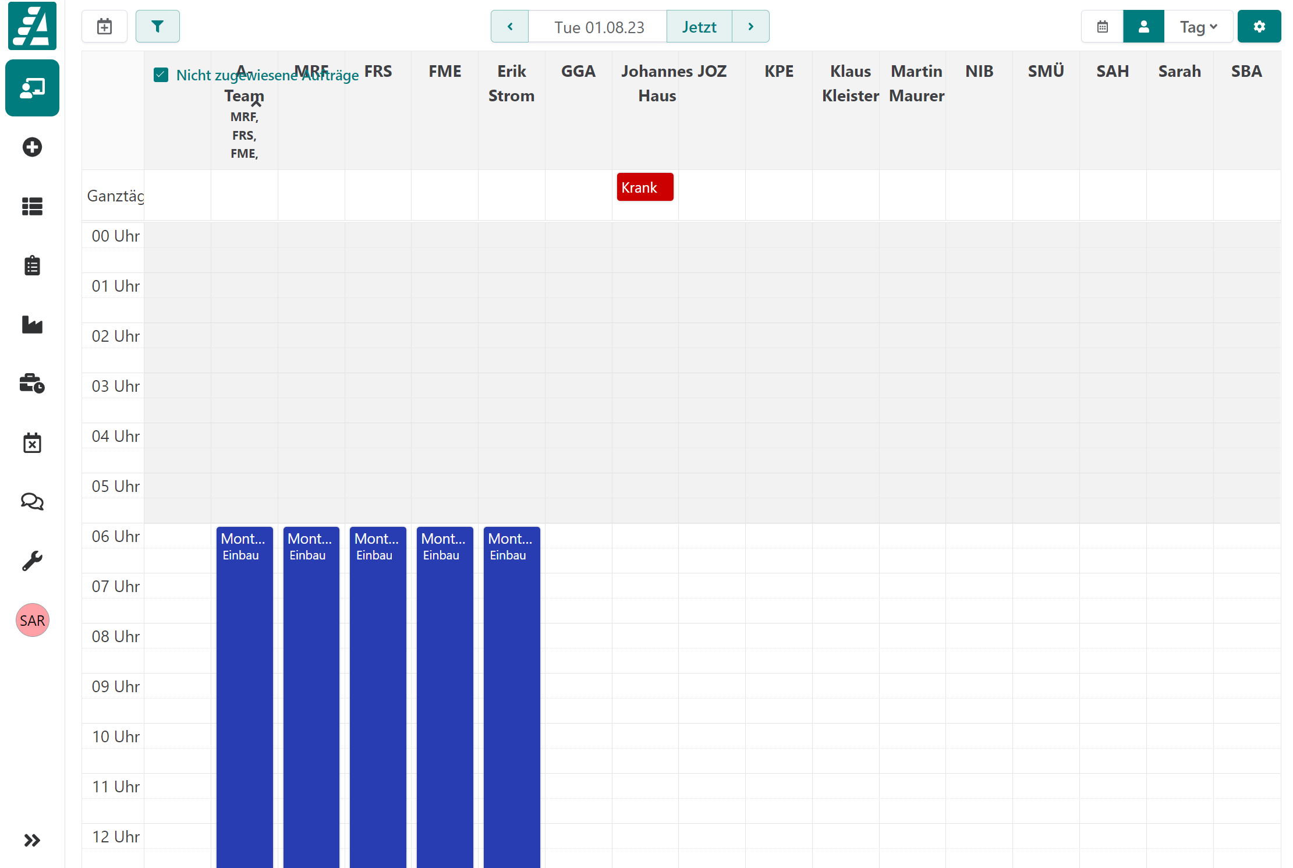Screen dimensions: 1293x868
Task: Click the filter funnel icon
Action: 157,26
